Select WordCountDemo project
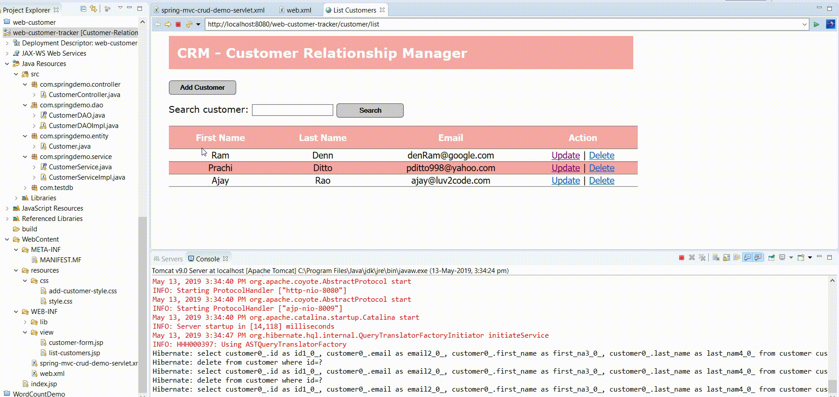This screenshot has height=397, width=839. tap(39, 394)
